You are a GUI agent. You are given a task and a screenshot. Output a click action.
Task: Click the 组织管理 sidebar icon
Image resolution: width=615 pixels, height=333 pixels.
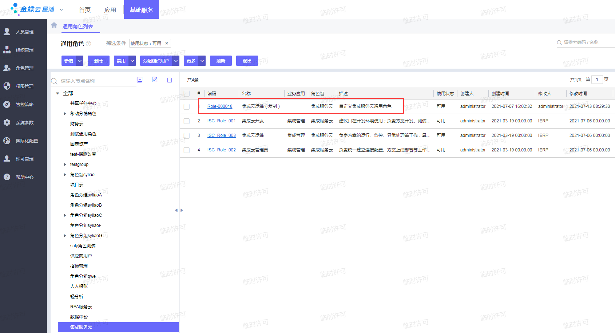point(7,50)
